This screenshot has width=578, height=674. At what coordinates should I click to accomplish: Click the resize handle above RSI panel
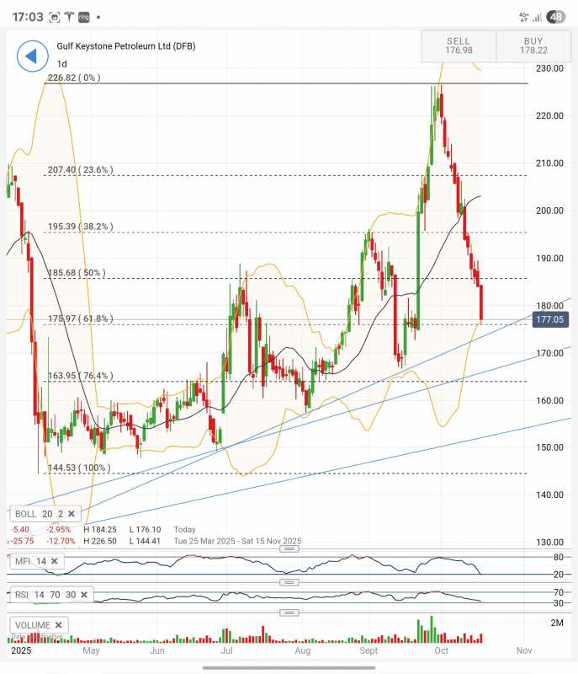pos(289,583)
